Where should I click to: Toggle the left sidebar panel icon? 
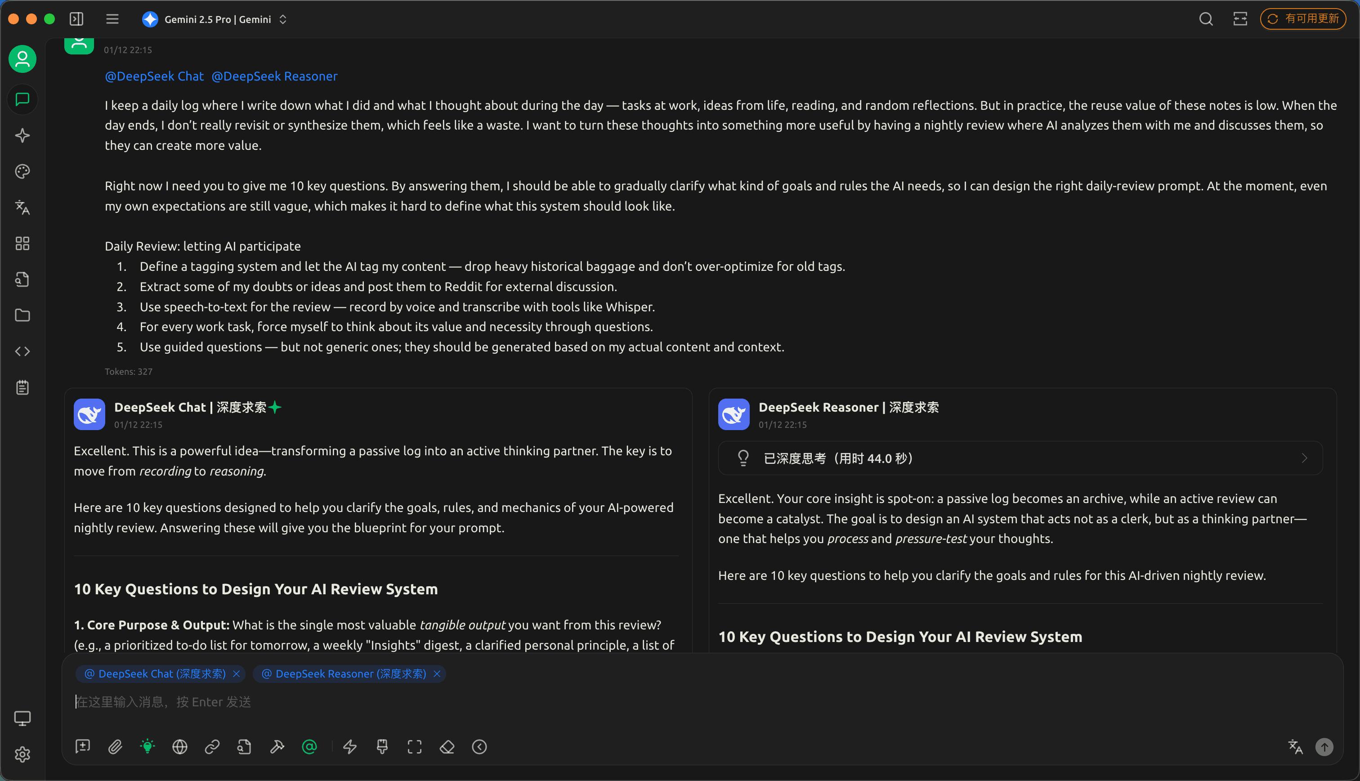point(76,19)
